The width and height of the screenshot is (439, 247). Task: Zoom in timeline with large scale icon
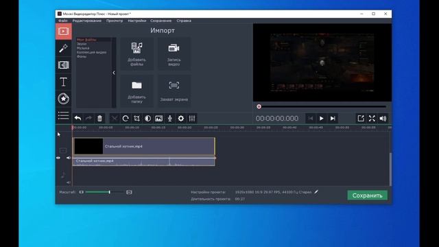pyautogui.click(x=129, y=192)
